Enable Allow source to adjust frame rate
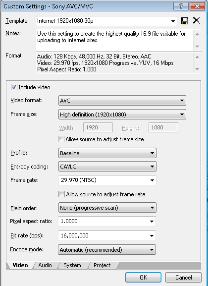Viewport: 208px width, 286px height. point(61,194)
